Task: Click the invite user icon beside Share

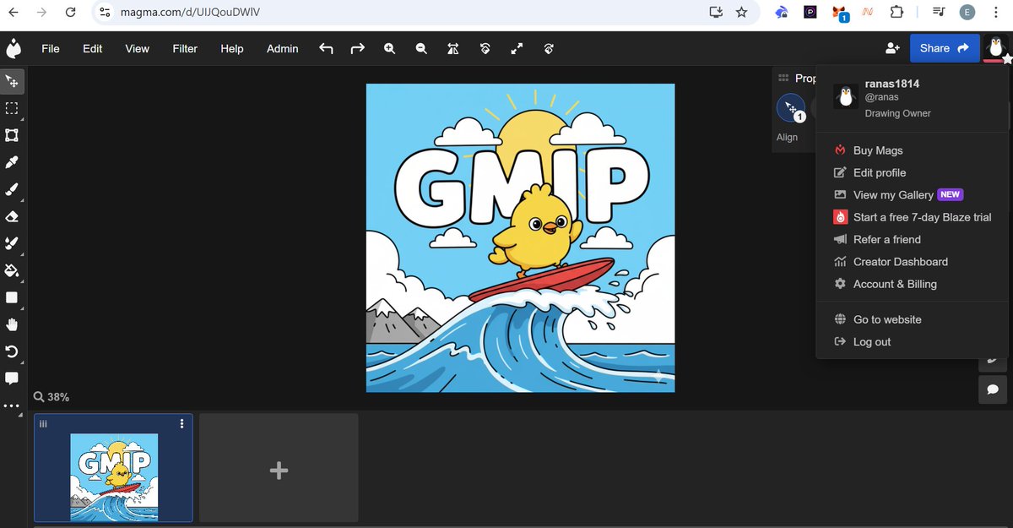Action: pos(892,49)
